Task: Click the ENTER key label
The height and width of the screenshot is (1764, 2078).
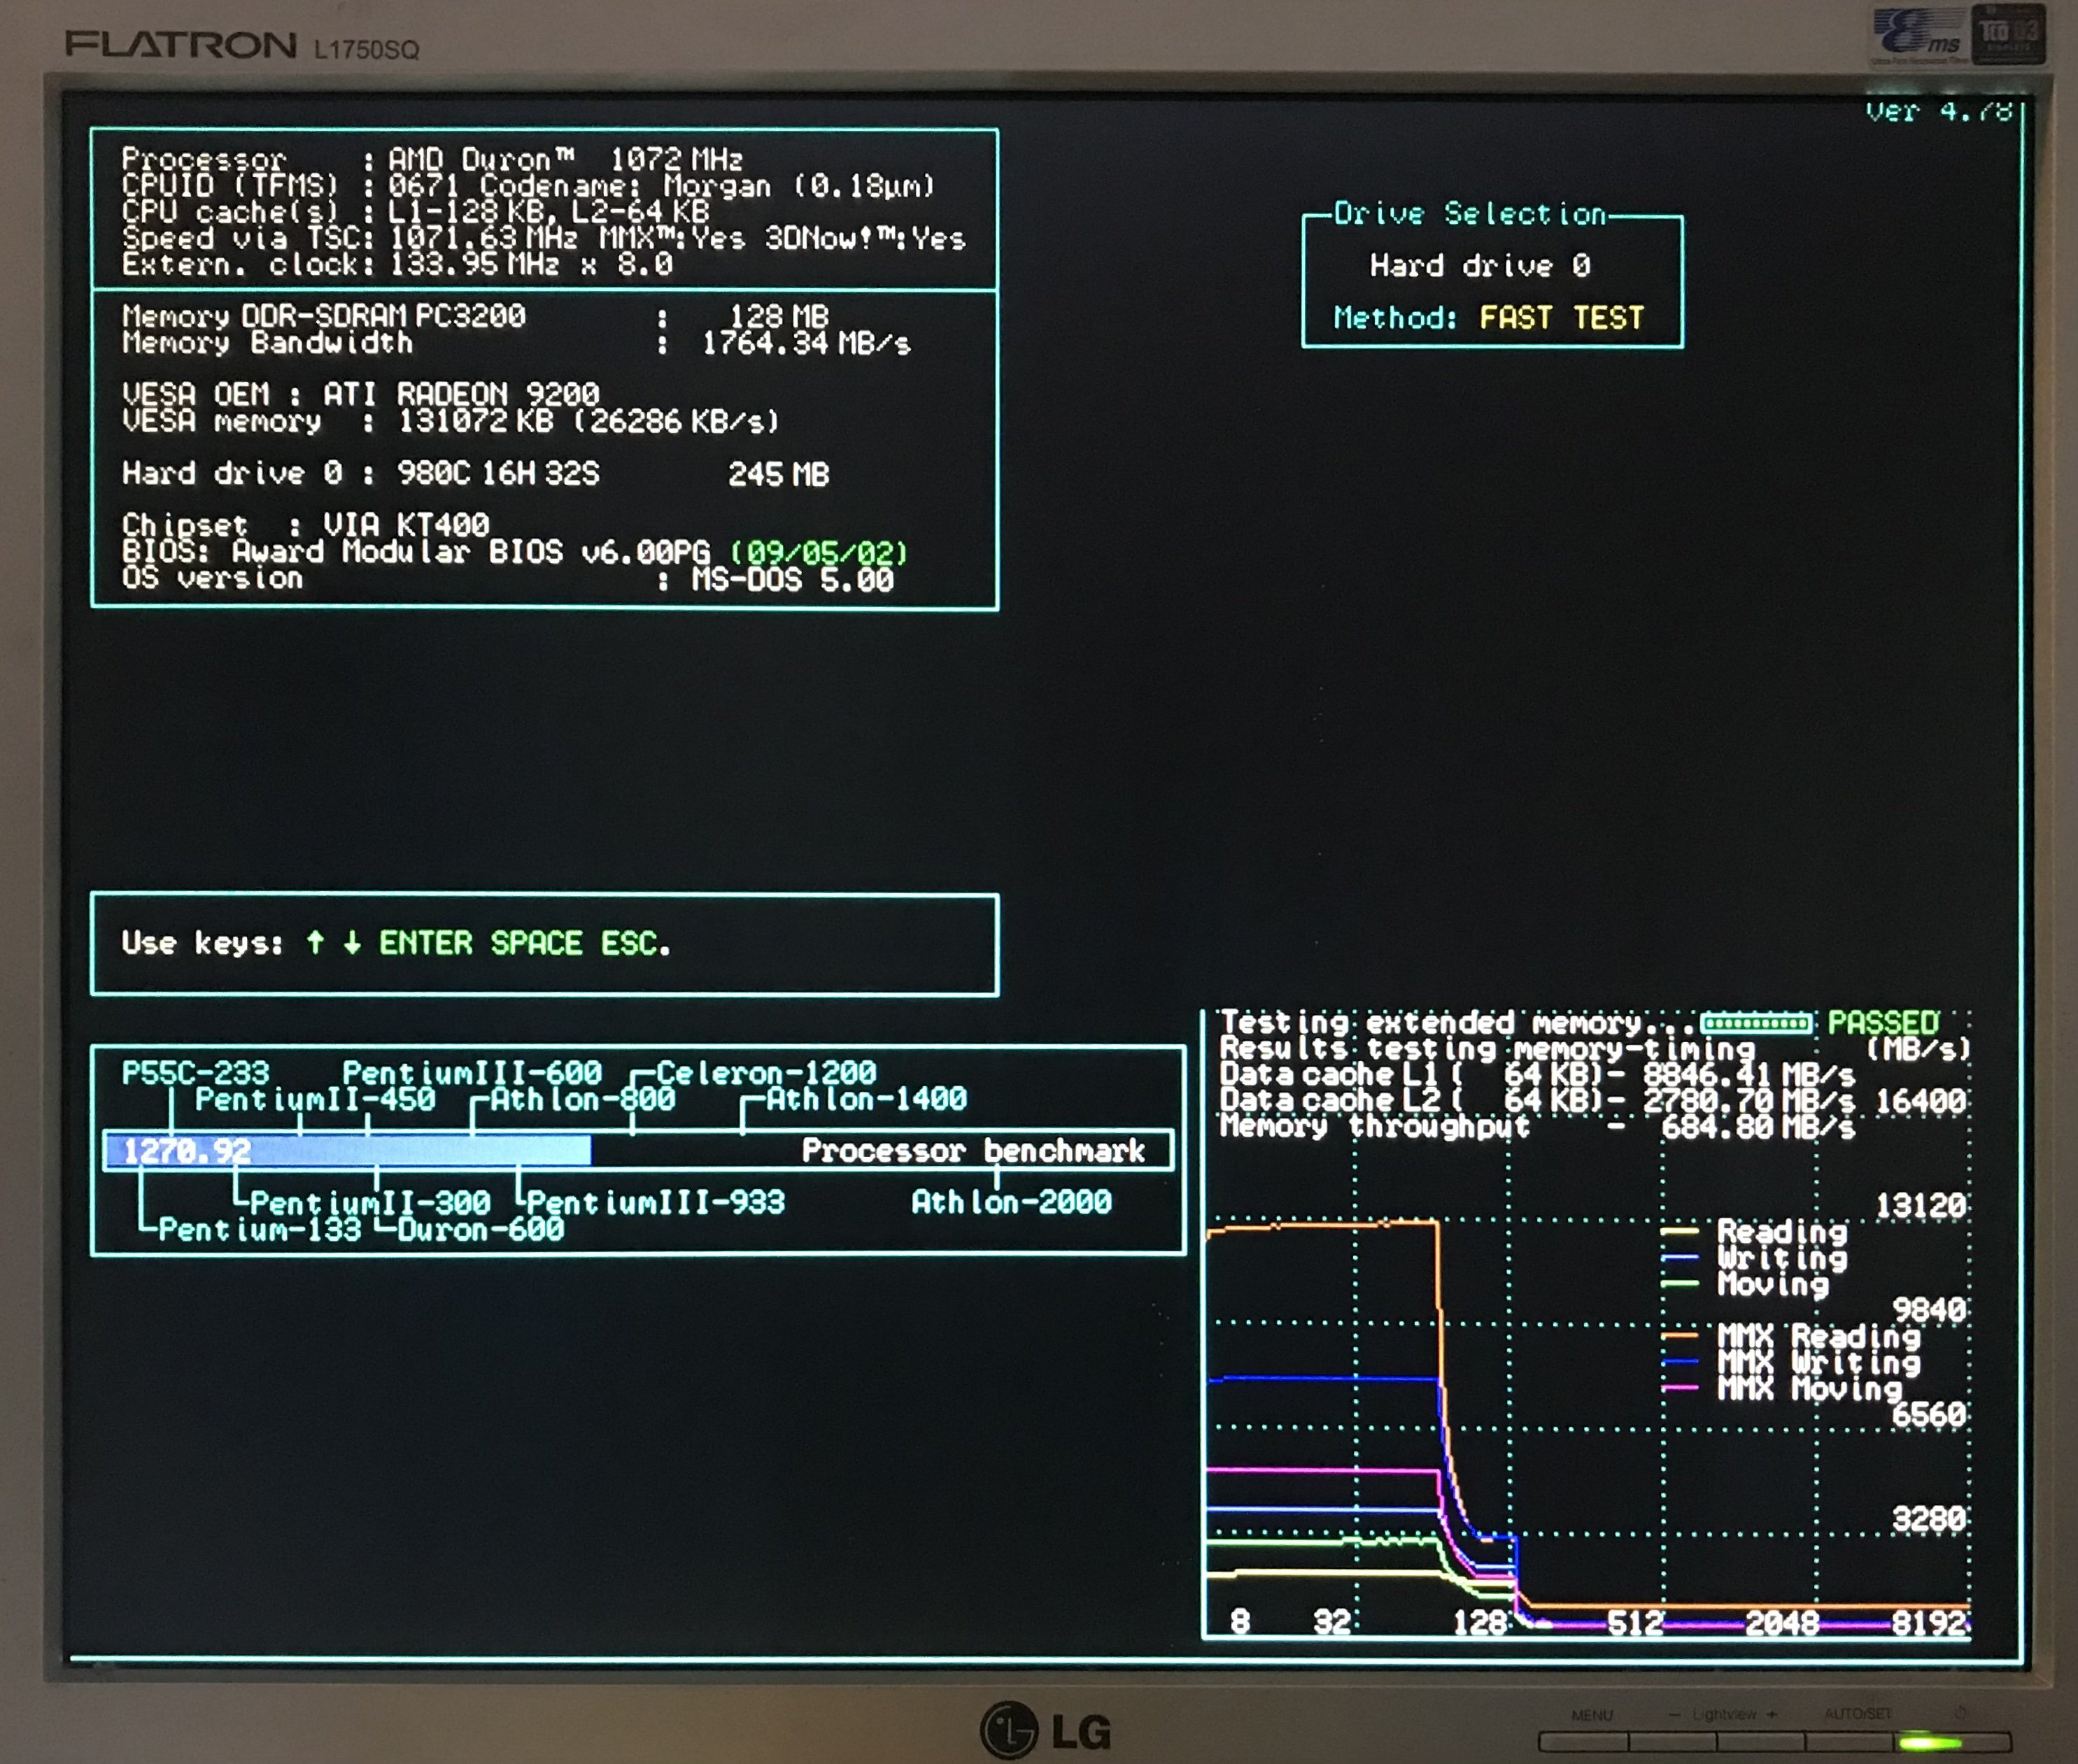Action: (x=425, y=943)
